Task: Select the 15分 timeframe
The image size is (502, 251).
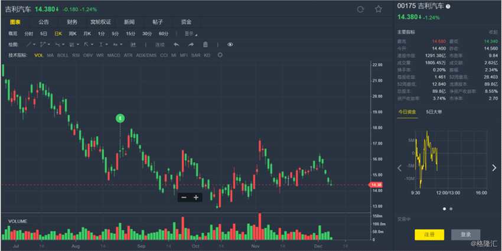Action: [x=131, y=34]
